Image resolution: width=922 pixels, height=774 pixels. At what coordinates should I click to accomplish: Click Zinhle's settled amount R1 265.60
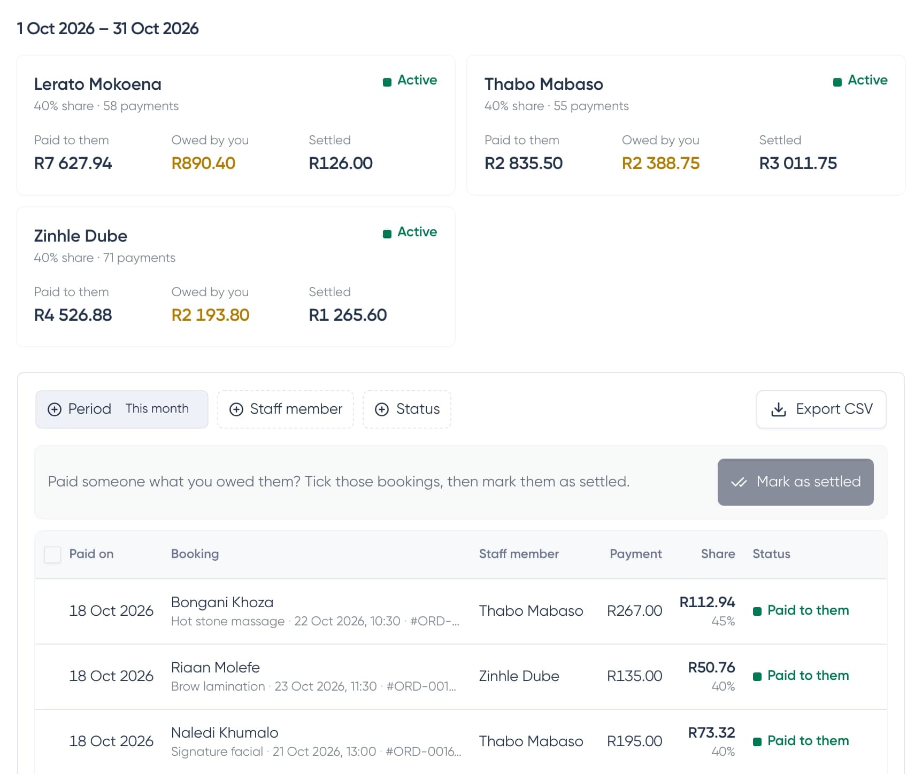348,315
